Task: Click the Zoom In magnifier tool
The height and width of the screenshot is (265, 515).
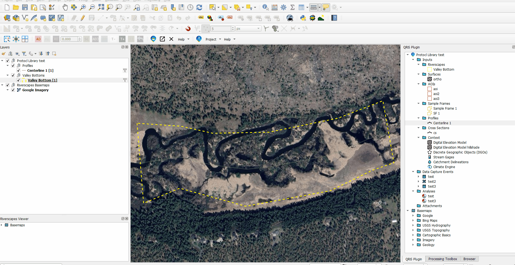Action: 83,8
